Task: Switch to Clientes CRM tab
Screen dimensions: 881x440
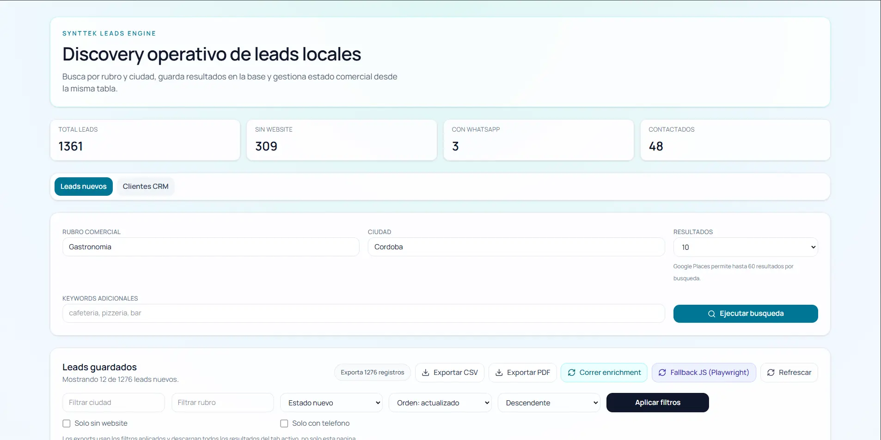Action: point(146,187)
